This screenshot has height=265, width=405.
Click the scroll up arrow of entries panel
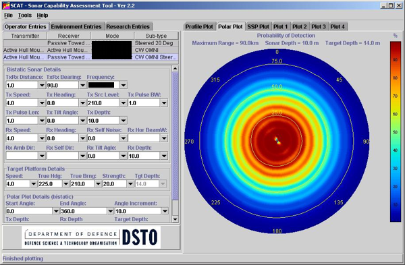(175, 68)
